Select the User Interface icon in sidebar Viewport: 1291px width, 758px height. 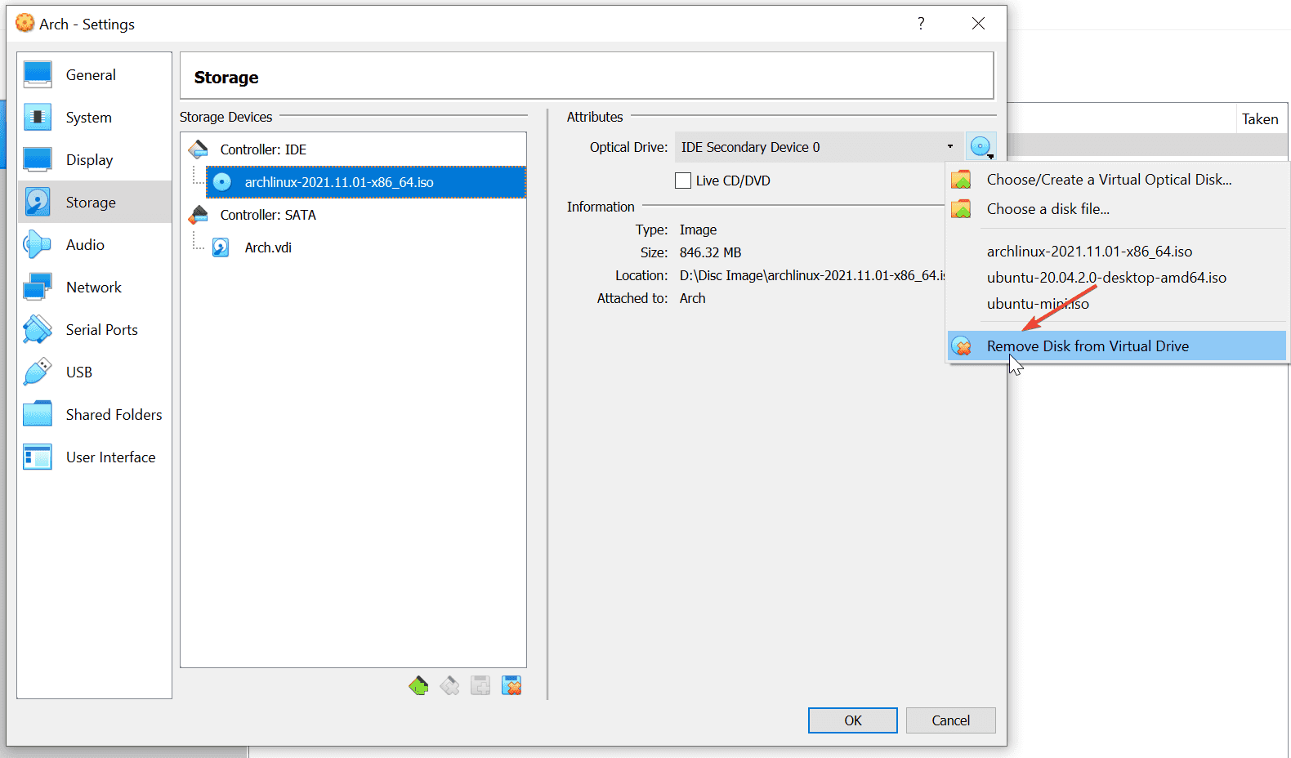38,457
